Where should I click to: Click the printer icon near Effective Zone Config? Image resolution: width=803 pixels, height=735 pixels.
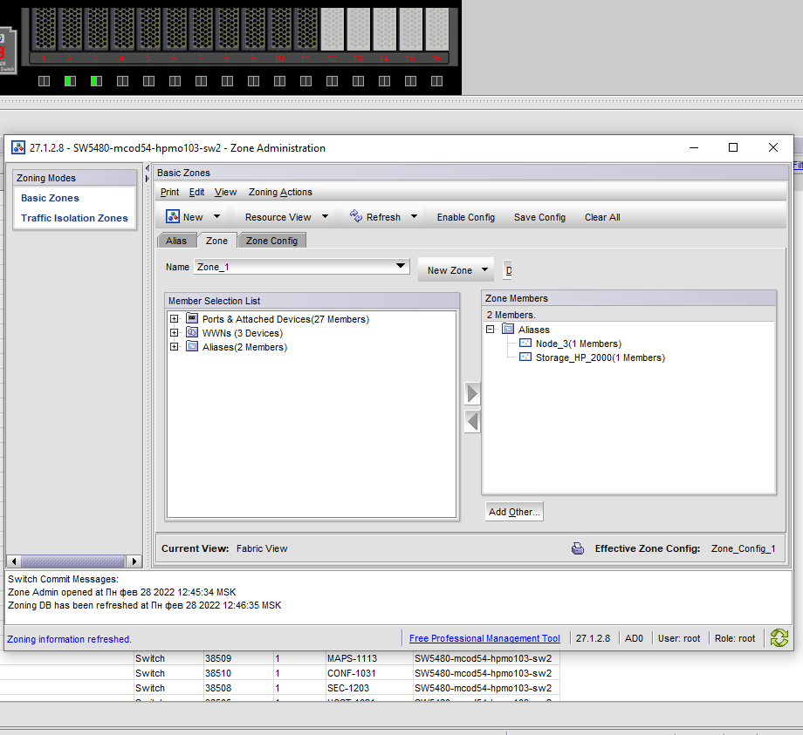point(578,548)
